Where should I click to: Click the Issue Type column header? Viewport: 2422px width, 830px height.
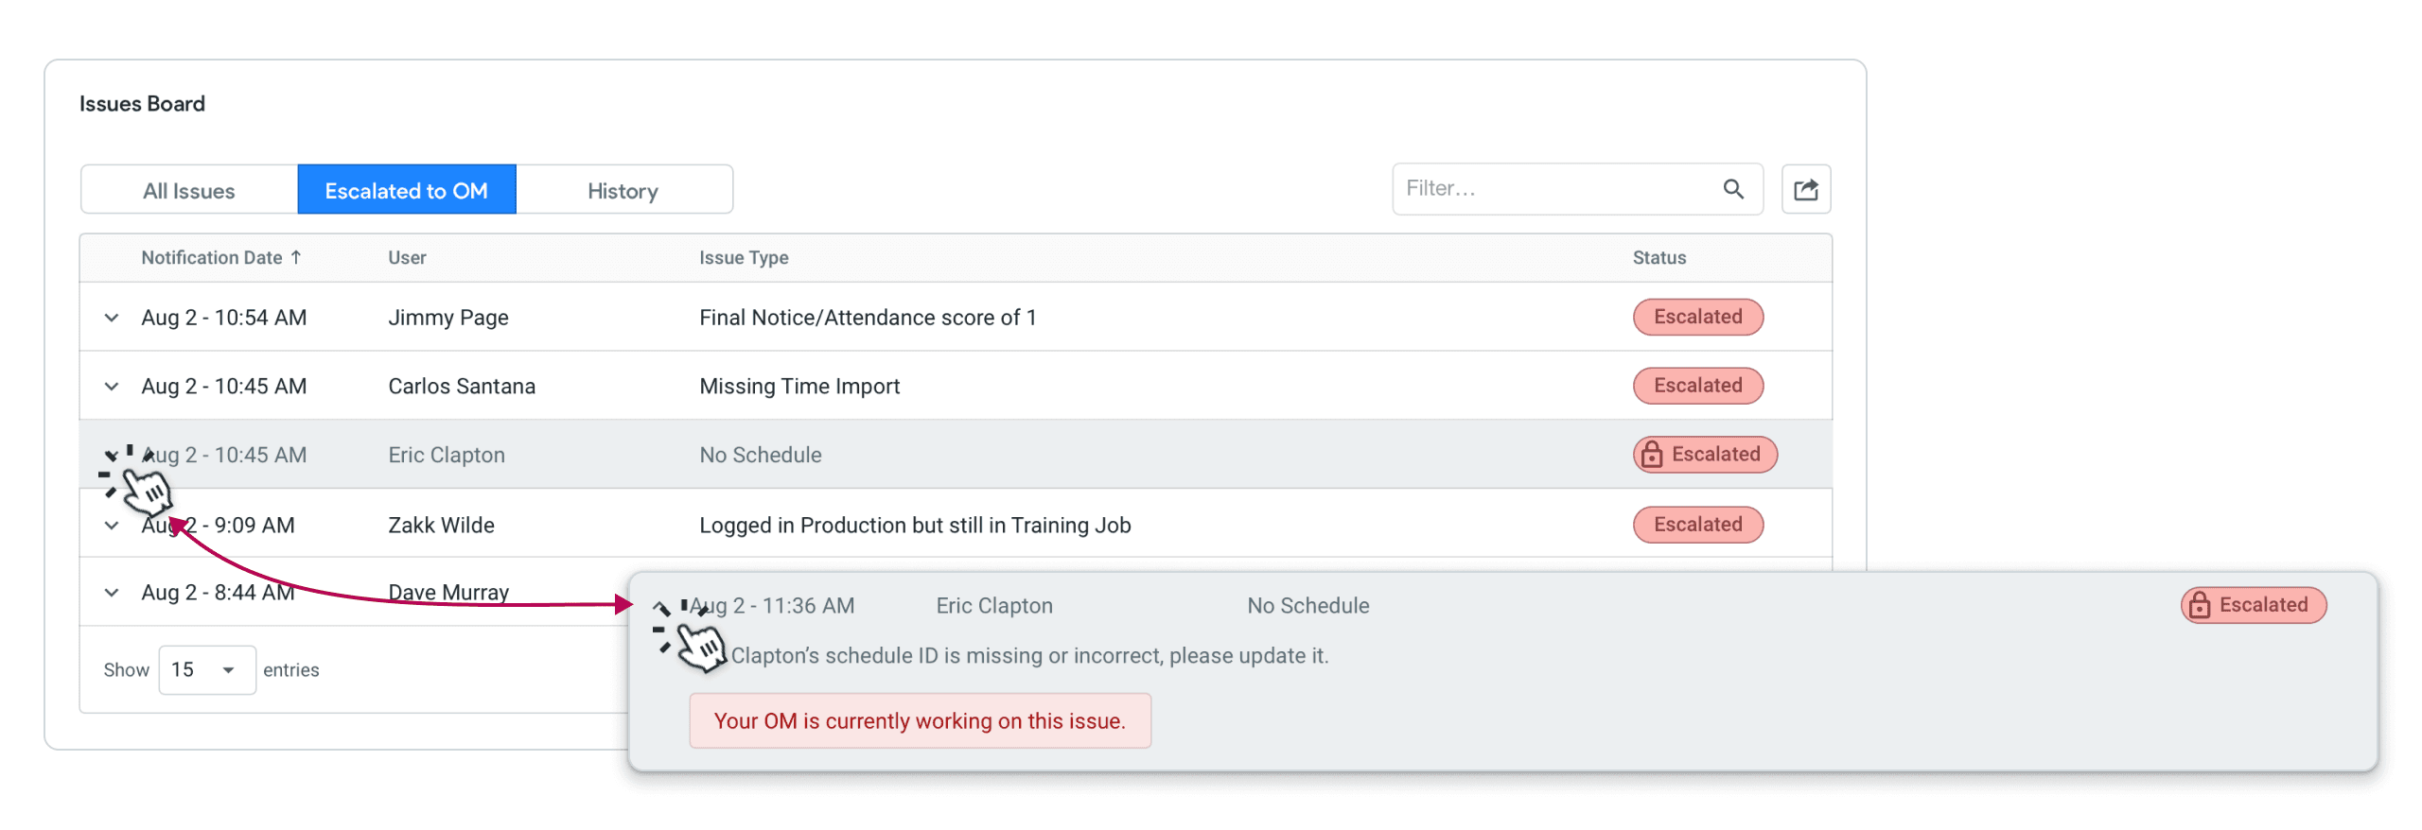pos(744,257)
